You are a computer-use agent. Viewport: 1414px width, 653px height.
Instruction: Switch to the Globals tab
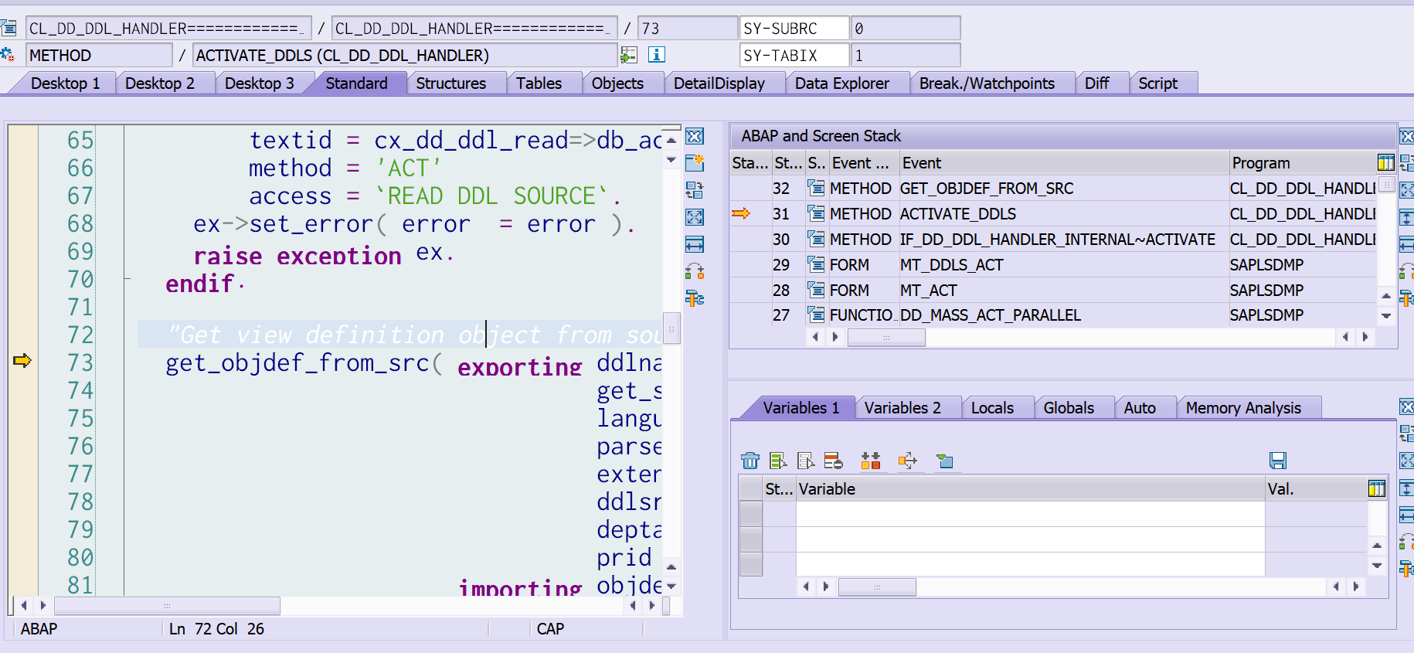click(x=1069, y=408)
